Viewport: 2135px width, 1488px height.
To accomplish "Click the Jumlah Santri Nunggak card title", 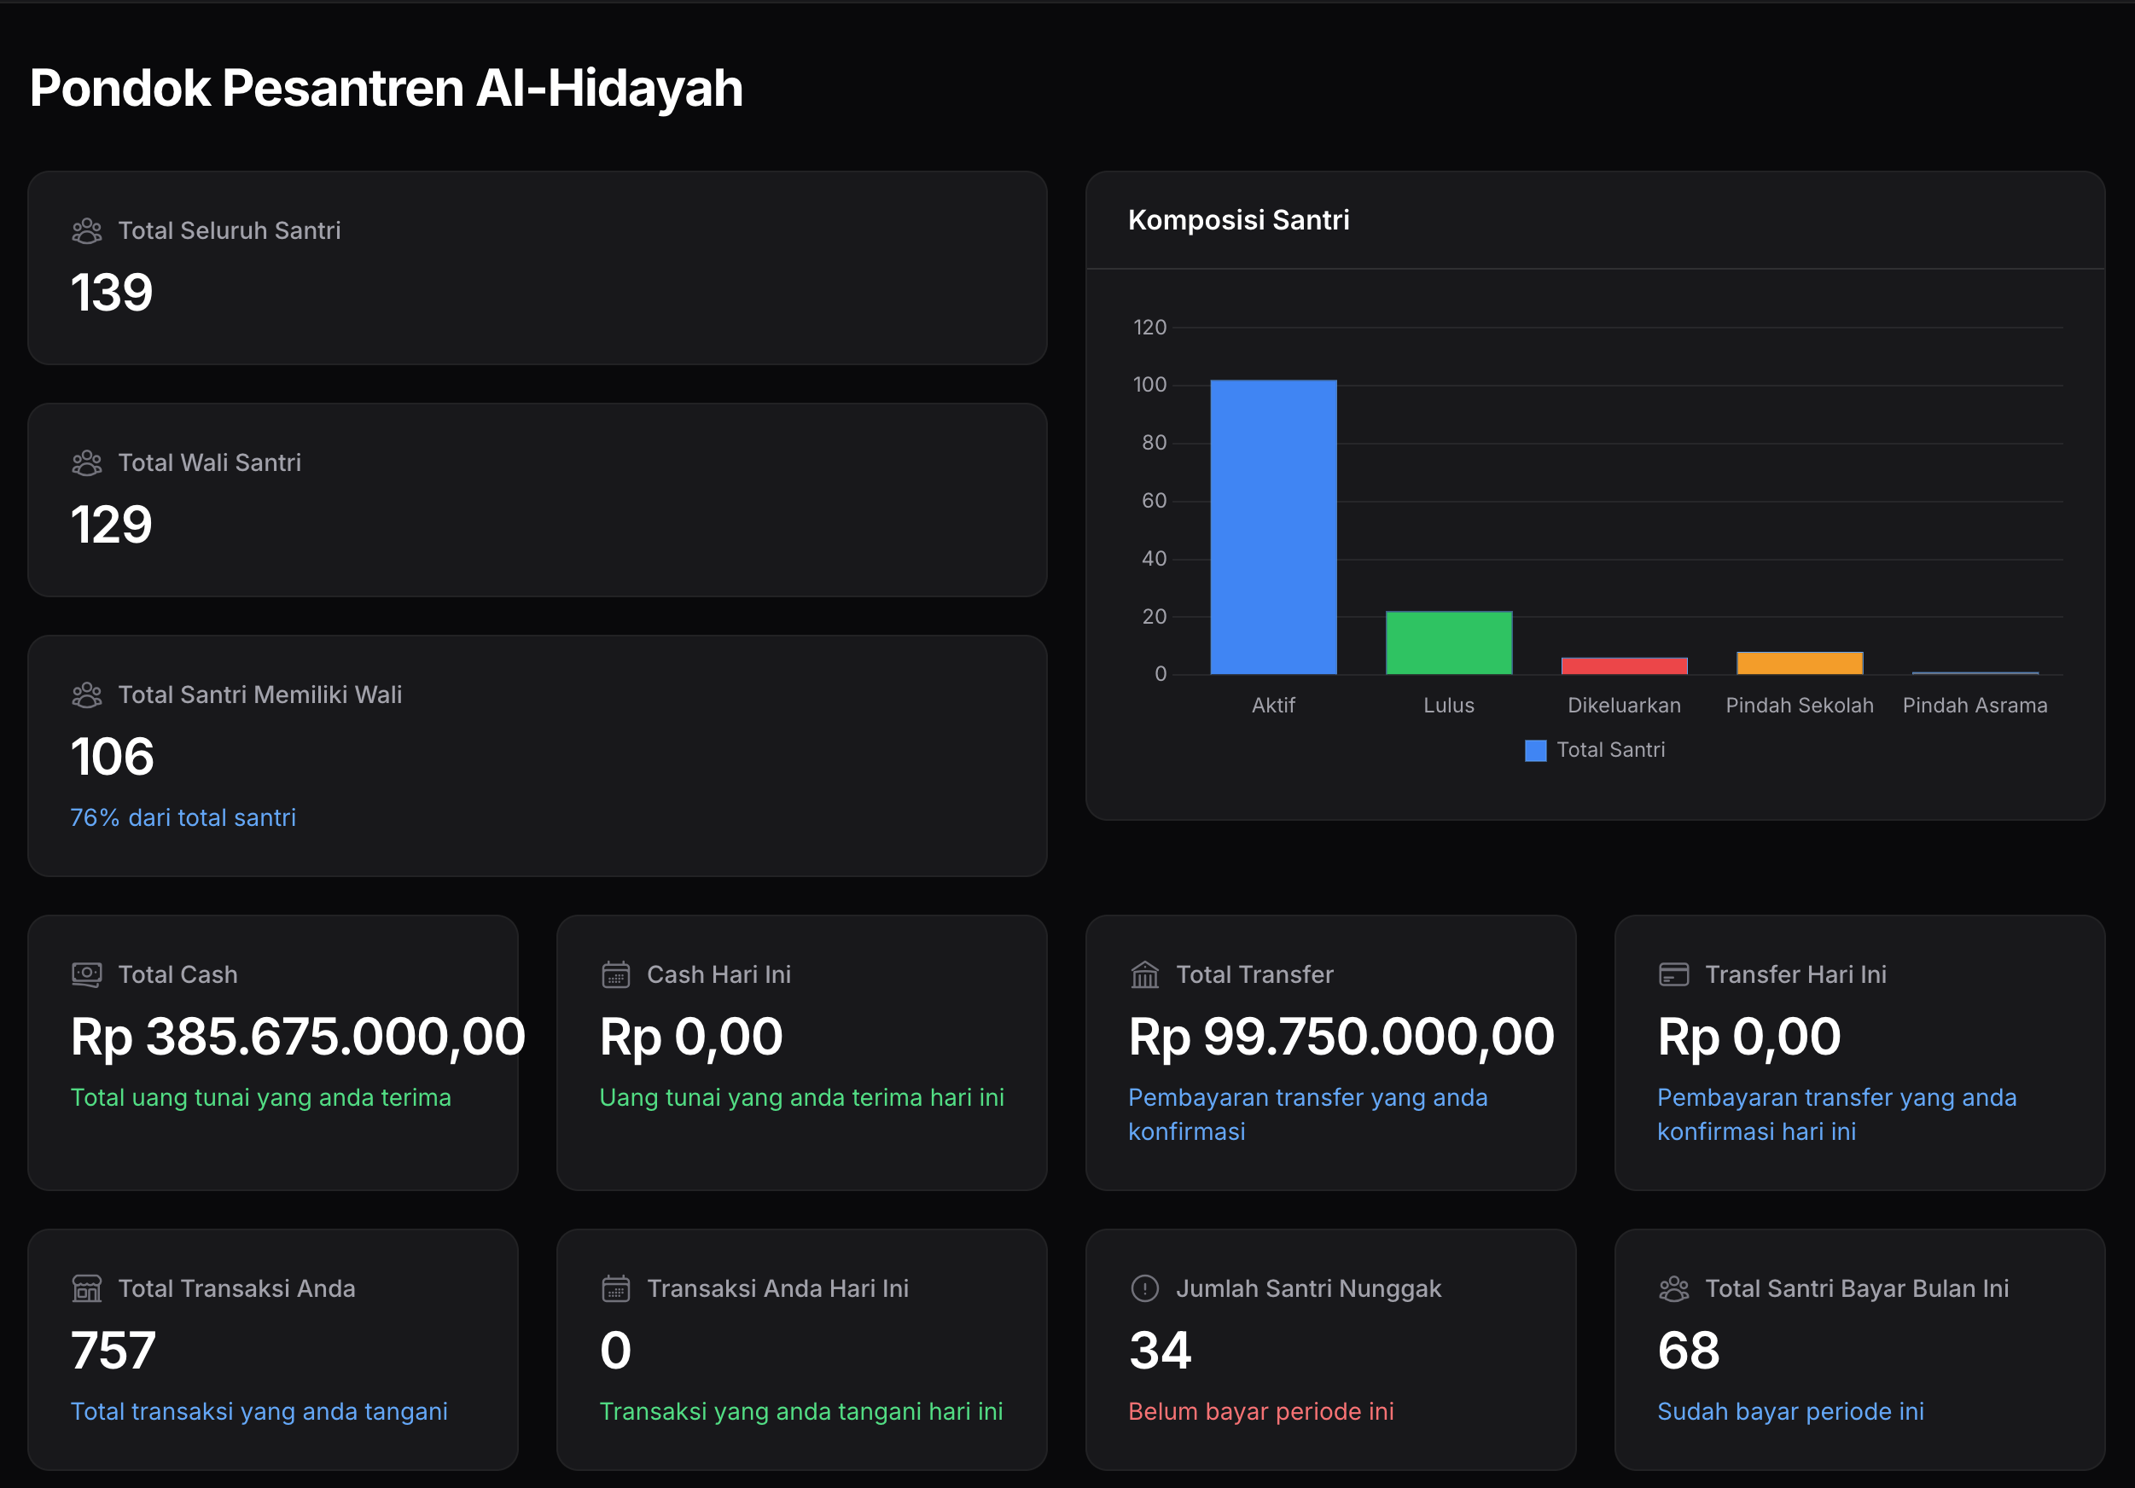I will (1308, 1288).
